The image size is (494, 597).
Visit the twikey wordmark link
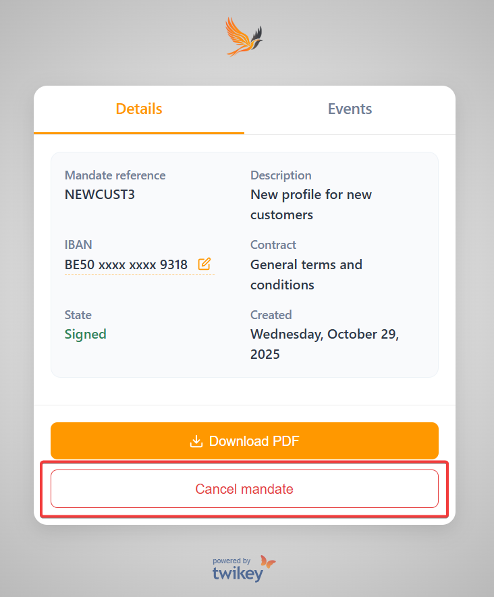(237, 573)
